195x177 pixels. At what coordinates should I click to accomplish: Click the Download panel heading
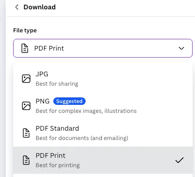click(x=40, y=7)
